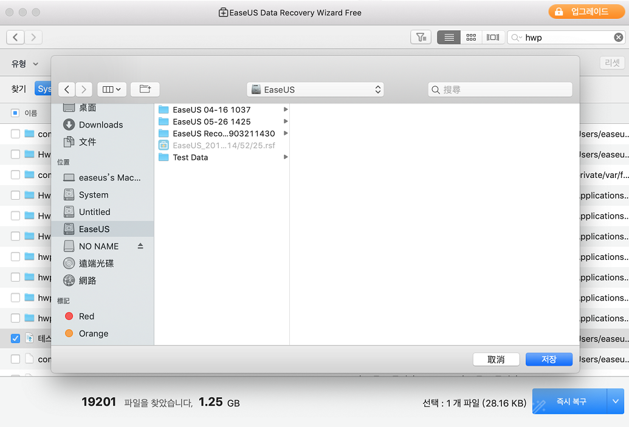Click the 搜尋 search field in dialog
The width and height of the screenshot is (629, 427).
(x=500, y=89)
